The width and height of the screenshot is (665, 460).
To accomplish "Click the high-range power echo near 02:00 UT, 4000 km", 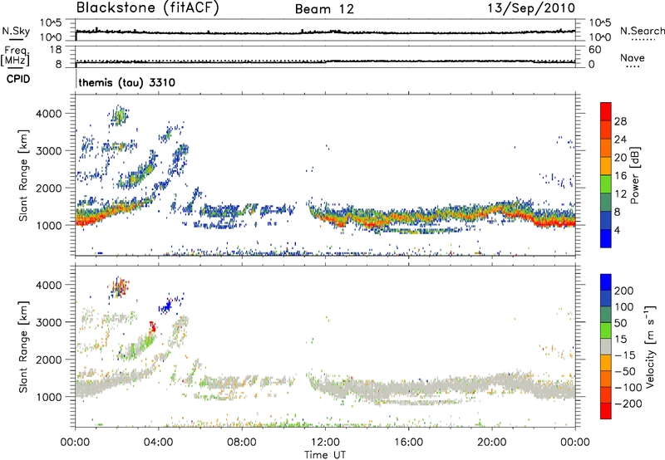I will click(119, 115).
